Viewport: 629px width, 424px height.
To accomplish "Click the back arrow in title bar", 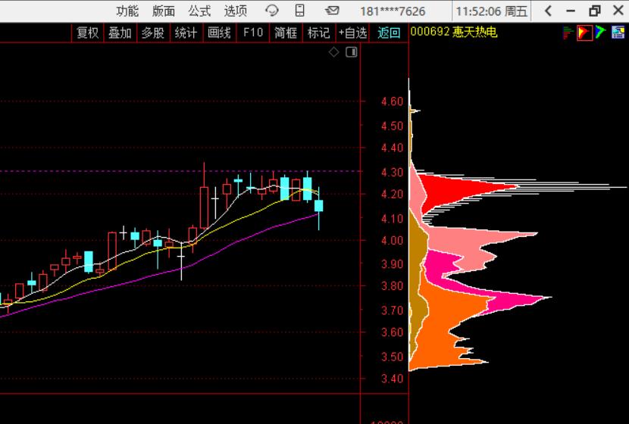I will click(548, 11).
